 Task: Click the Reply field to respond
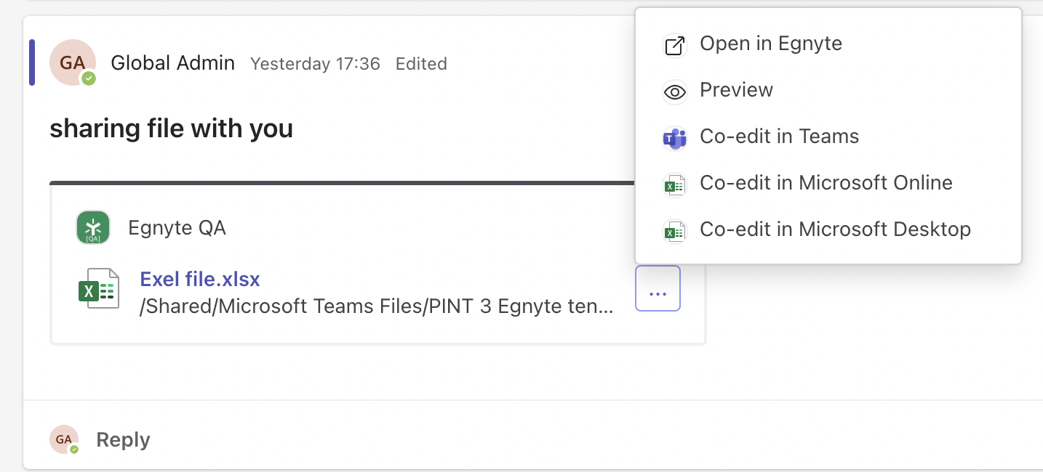coord(123,439)
